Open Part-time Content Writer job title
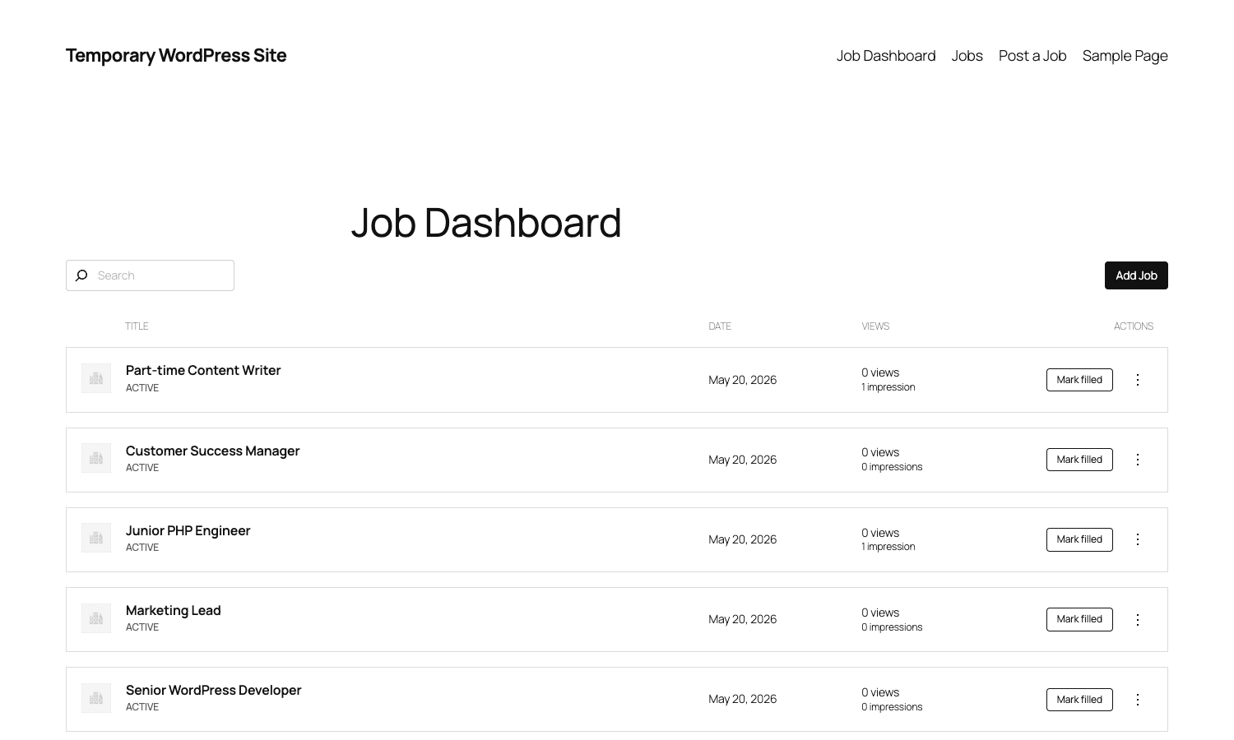The height and width of the screenshot is (740, 1234). point(203,370)
